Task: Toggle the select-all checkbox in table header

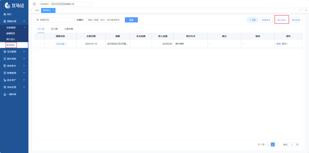Action: point(39,36)
